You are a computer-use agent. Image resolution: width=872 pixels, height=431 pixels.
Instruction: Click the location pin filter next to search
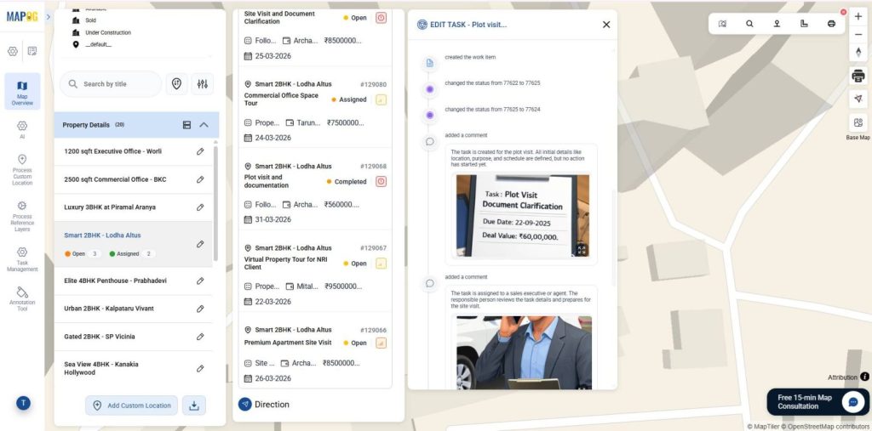pyautogui.click(x=177, y=84)
